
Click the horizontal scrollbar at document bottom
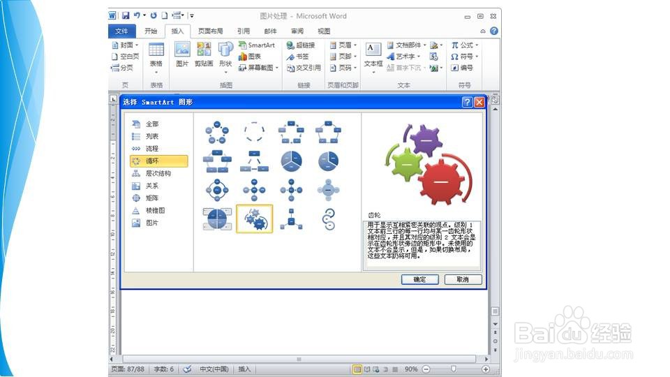[x=299, y=359]
